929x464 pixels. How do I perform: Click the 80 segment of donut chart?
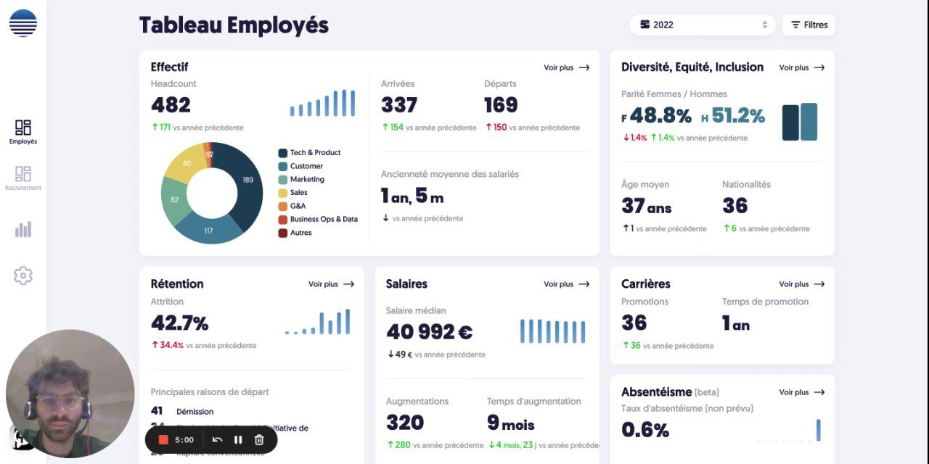pyautogui.click(x=187, y=164)
